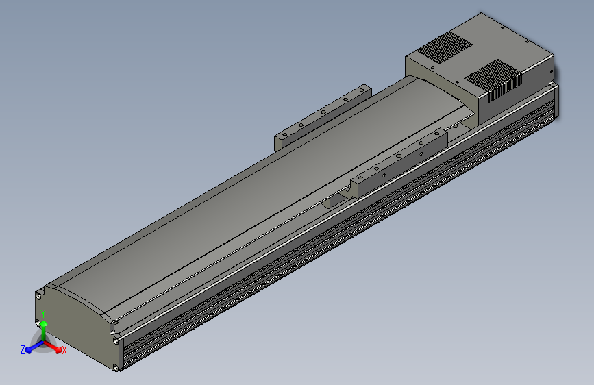The width and height of the screenshot is (594, 385).
Task: Select the vent grille wrapping over the motor housing edge
Action: tap(495, 81)
